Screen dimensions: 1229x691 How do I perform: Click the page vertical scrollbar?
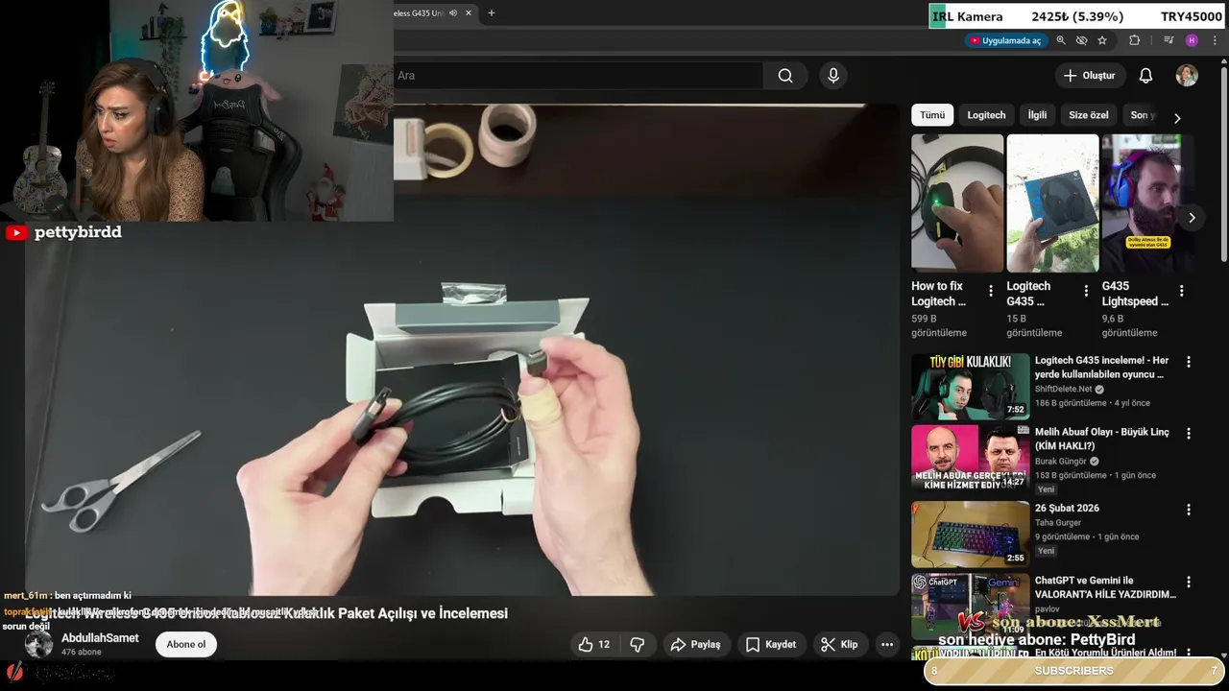click(x=1224, y=163)
